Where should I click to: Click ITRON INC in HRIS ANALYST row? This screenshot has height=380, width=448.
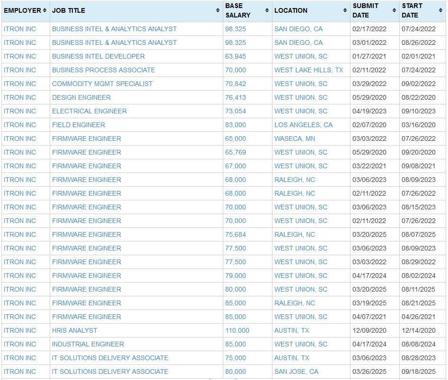(20, 330)
